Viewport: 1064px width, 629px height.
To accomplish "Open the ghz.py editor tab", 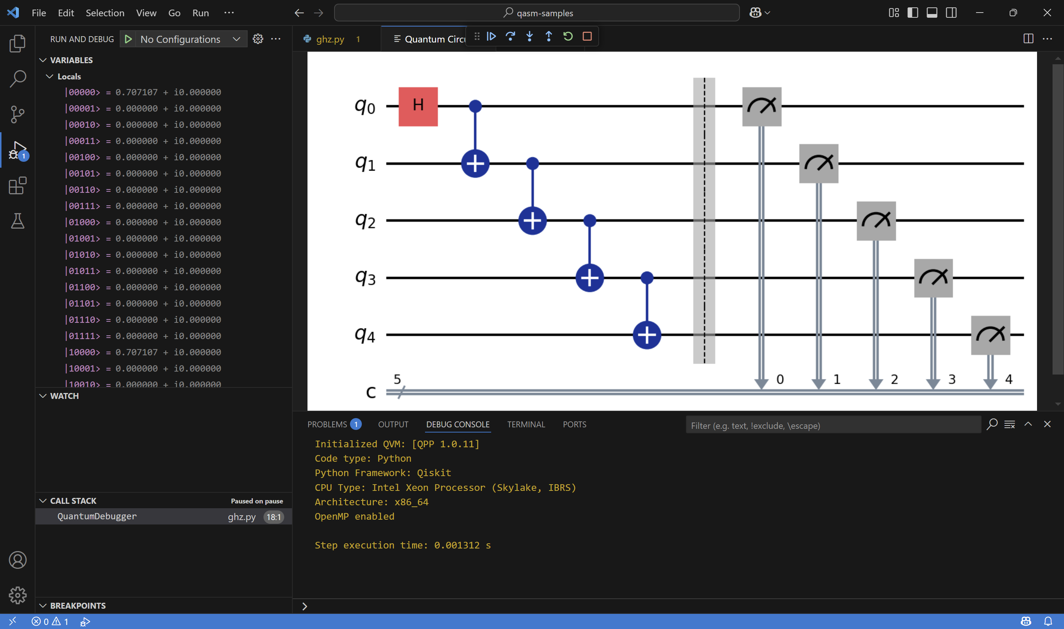I will [330, 40].
